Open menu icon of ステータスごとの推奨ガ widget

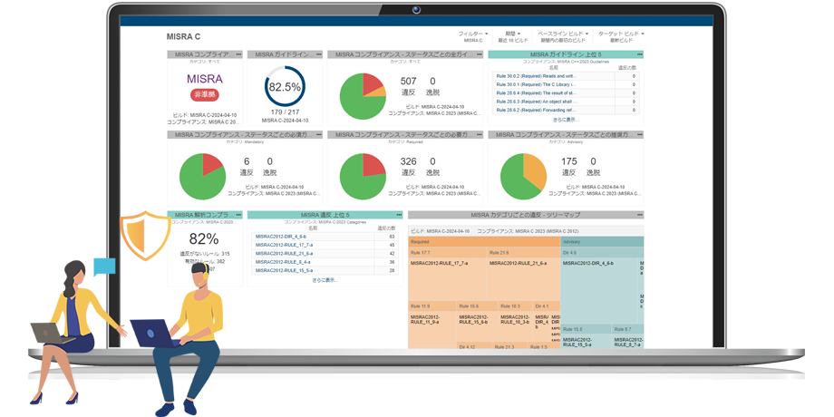[640, 135]
